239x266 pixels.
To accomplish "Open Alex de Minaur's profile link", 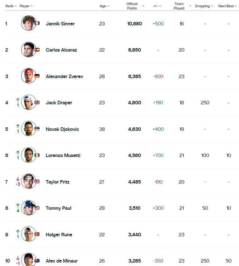I will [x=61, y=261].
